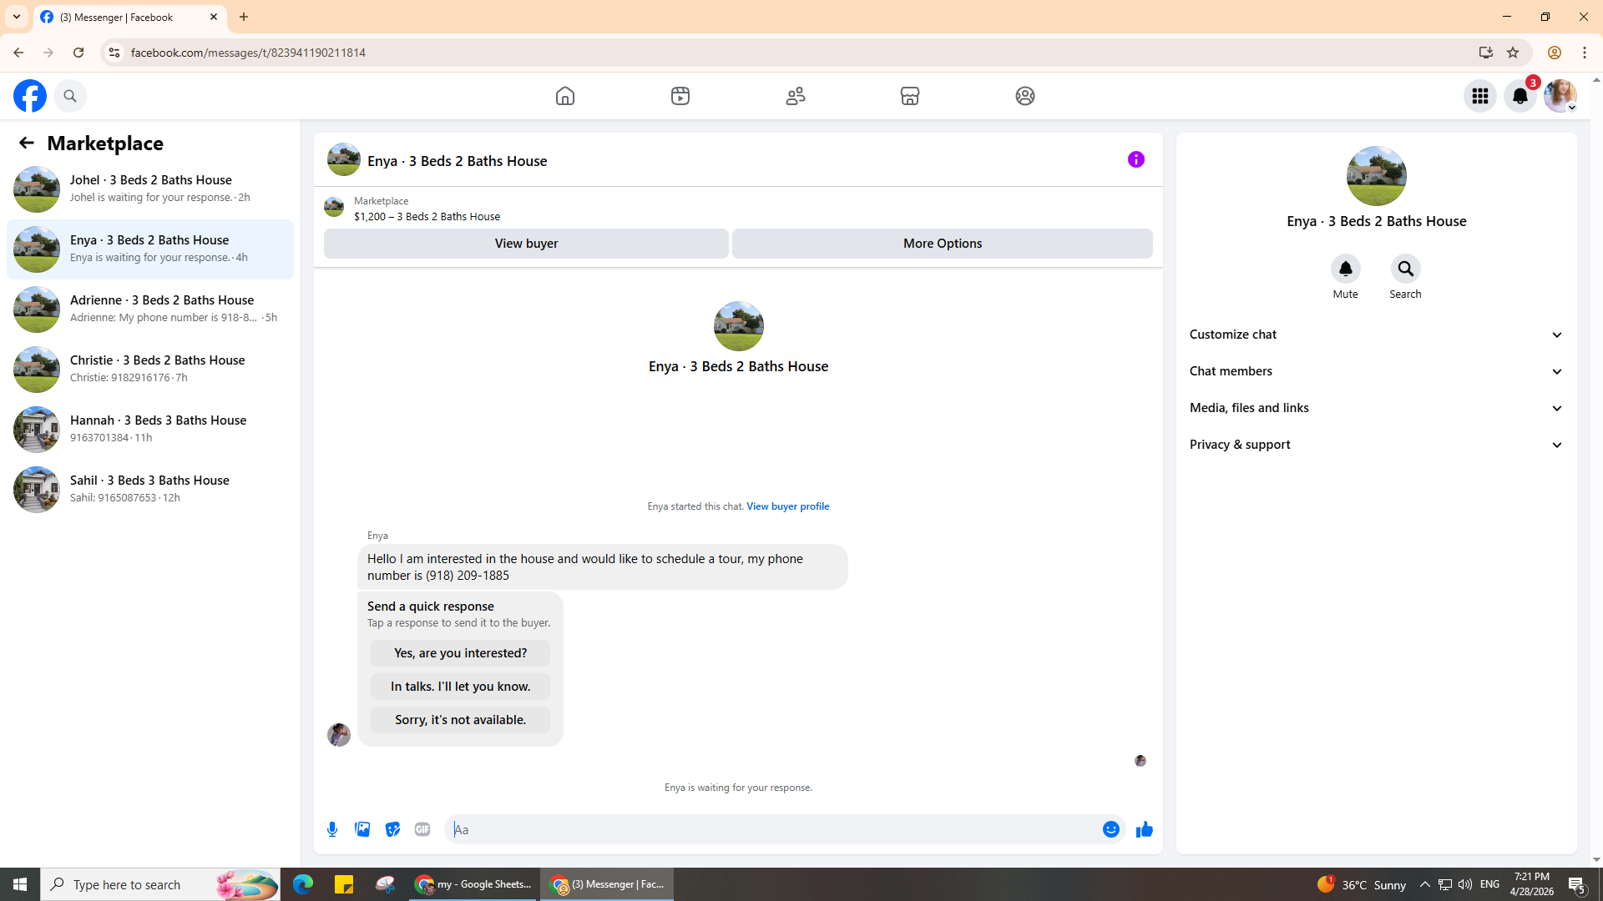Image resolution: width=1603 pixels, height=901 pixels.
Task: Focus the message text box
Action: click(772, 829)
